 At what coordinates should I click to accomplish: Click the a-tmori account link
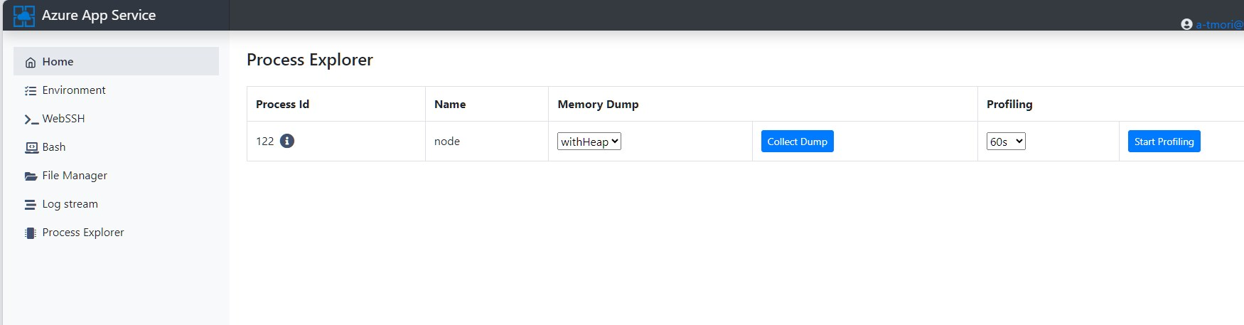click(x=1219, y=25)
